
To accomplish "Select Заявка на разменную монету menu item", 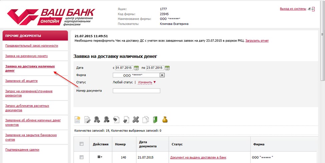I will (x=26, y=56).
